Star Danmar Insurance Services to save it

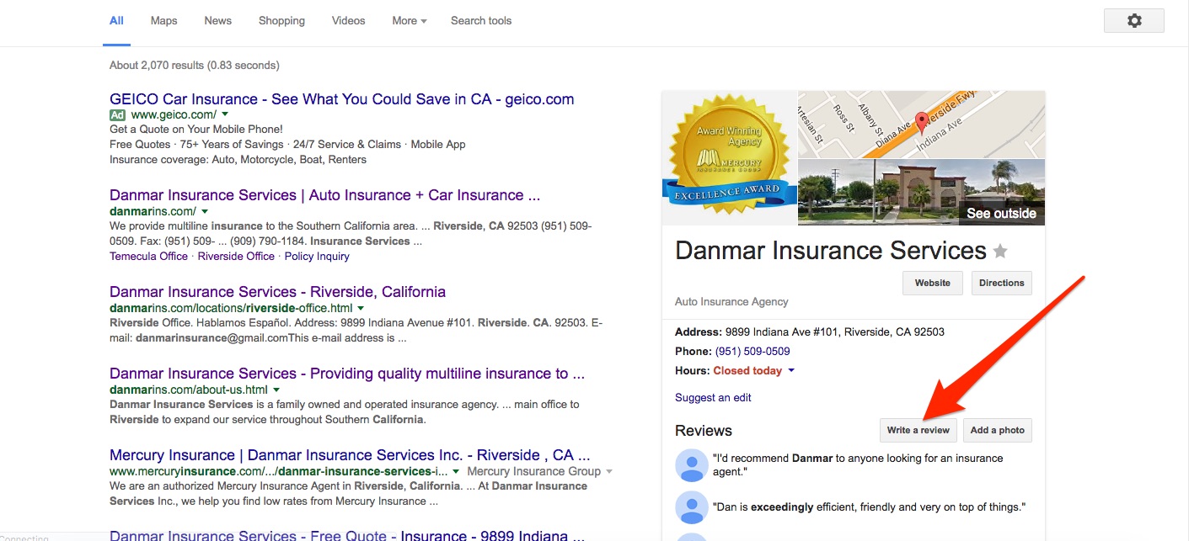point(1000,251)
